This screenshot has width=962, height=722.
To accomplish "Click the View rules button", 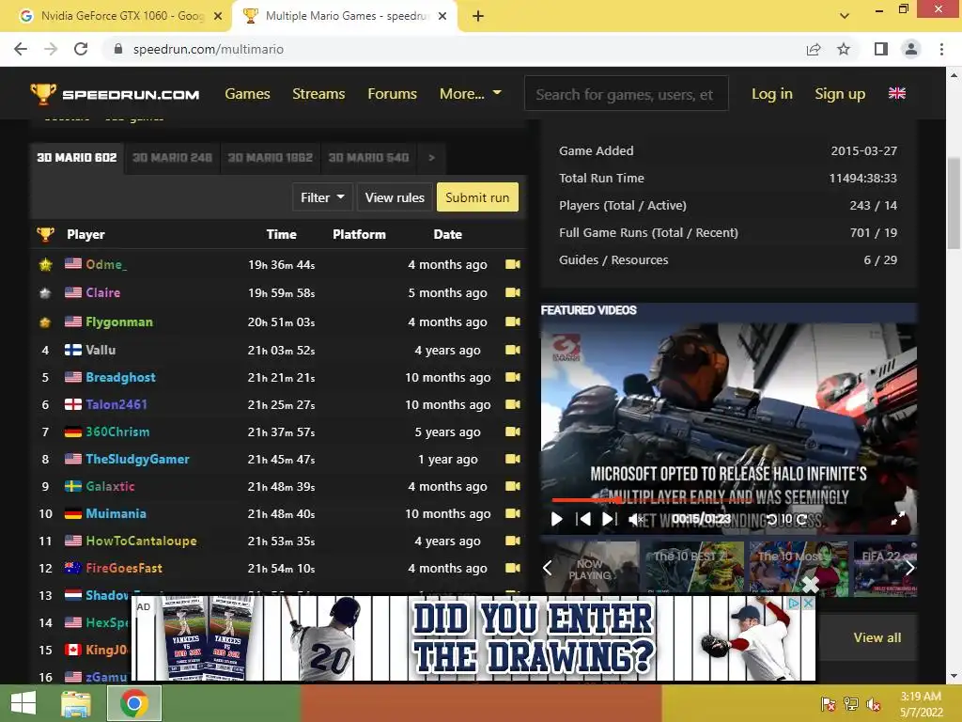I will point(395,197).
